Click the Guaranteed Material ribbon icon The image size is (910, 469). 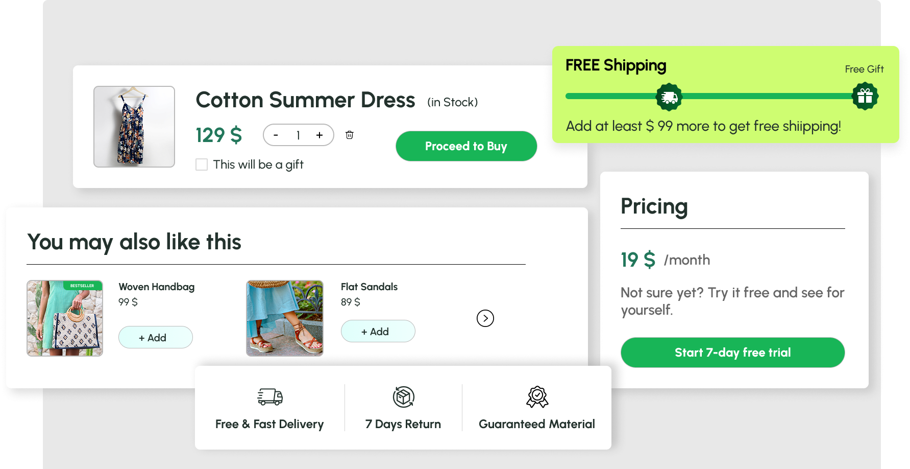537,396
